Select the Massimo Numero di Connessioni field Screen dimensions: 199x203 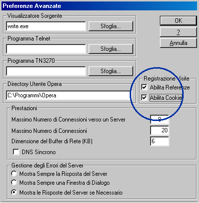tap(159, 130)
